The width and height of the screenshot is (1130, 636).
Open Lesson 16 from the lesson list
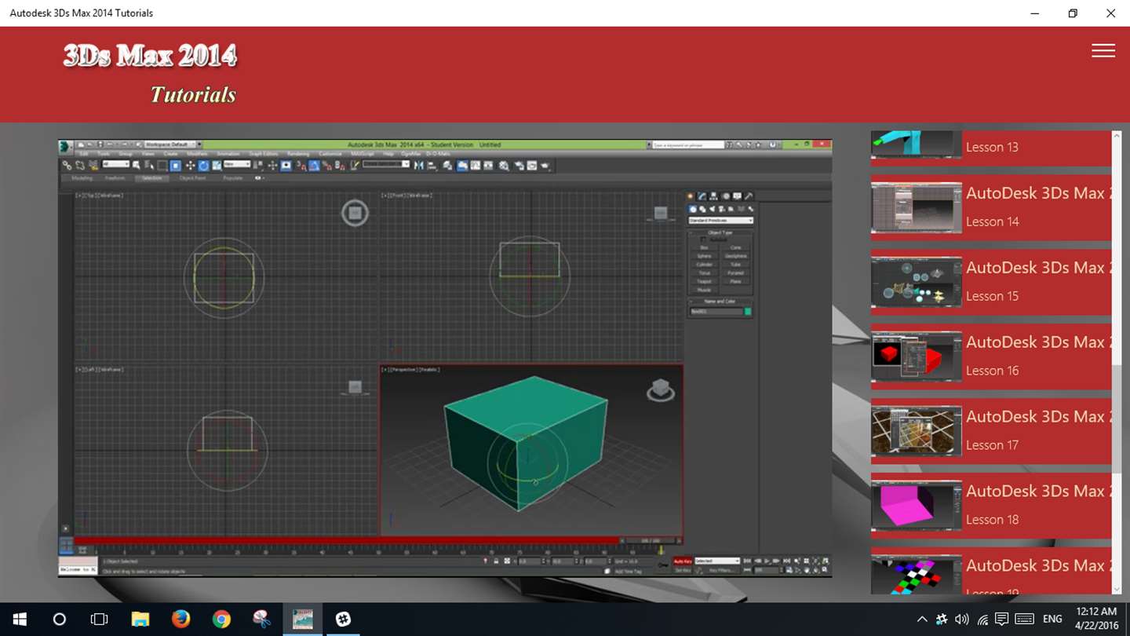991,356
